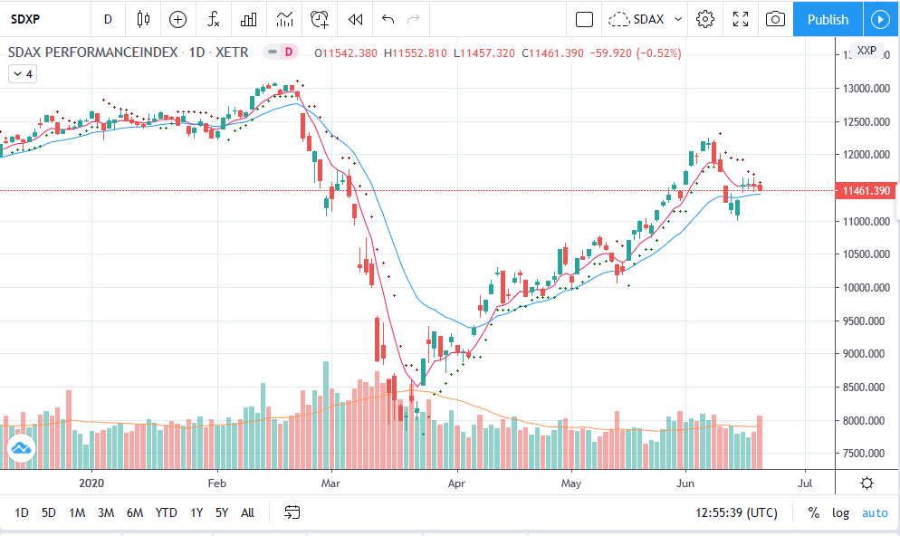Select the YTD date range
900x536 pixels.
pos(166,512)
